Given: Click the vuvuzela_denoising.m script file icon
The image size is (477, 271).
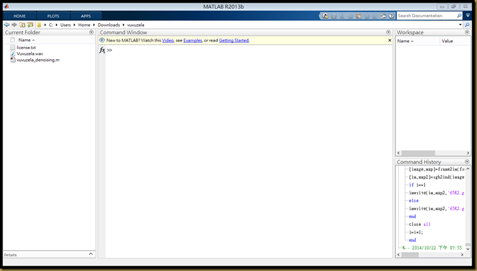Looking at the screenshot, I should tap(13, 60).
